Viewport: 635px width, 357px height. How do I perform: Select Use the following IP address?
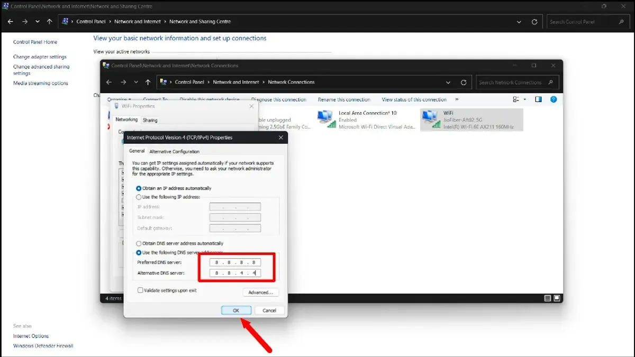(168, 197)
